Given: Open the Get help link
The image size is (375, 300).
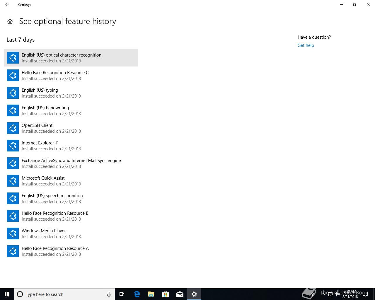Looking at the screenshot, I should (306, 45).
